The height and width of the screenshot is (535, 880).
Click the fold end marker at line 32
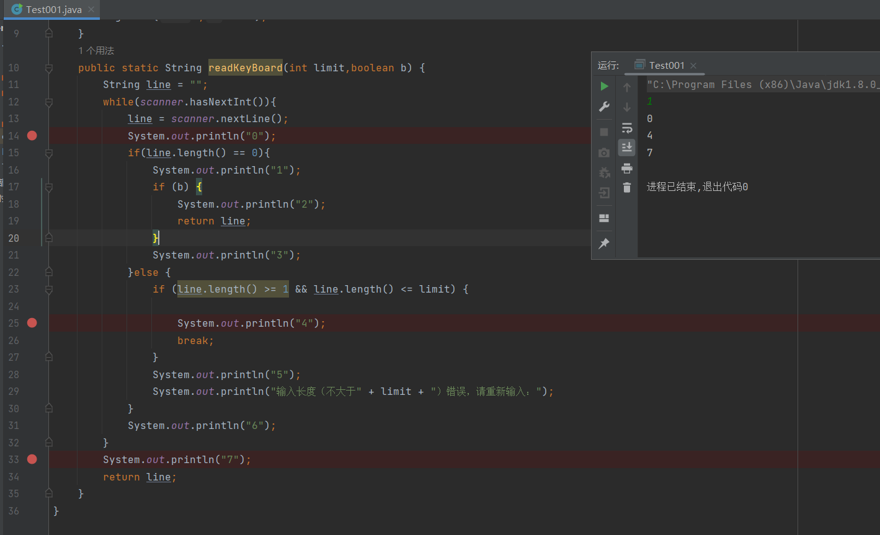coord(49,443)
